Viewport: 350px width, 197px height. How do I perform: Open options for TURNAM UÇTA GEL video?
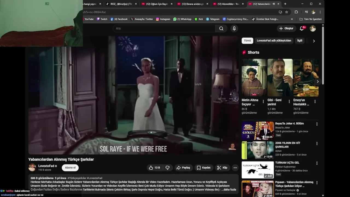tap(317, 163)
